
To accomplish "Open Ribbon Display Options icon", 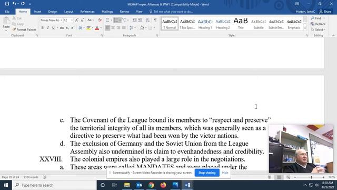I will point(297,4).
